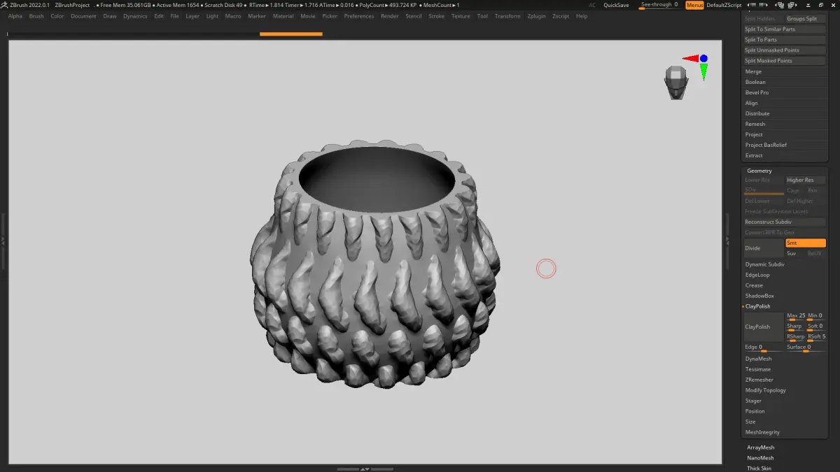Click the large ClayPolish apply button
840x472 pixels.
tap(764, 327)
